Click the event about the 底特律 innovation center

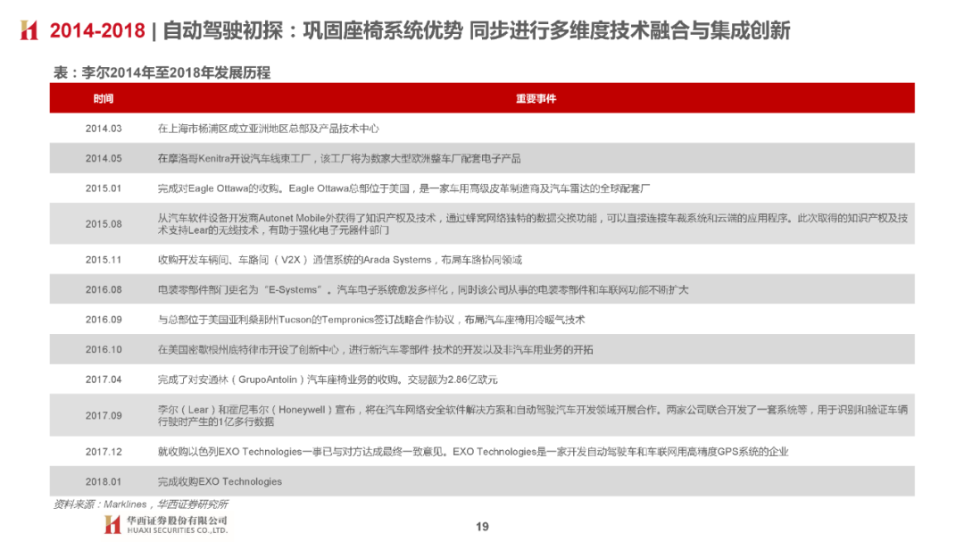(x=375, y=349)
